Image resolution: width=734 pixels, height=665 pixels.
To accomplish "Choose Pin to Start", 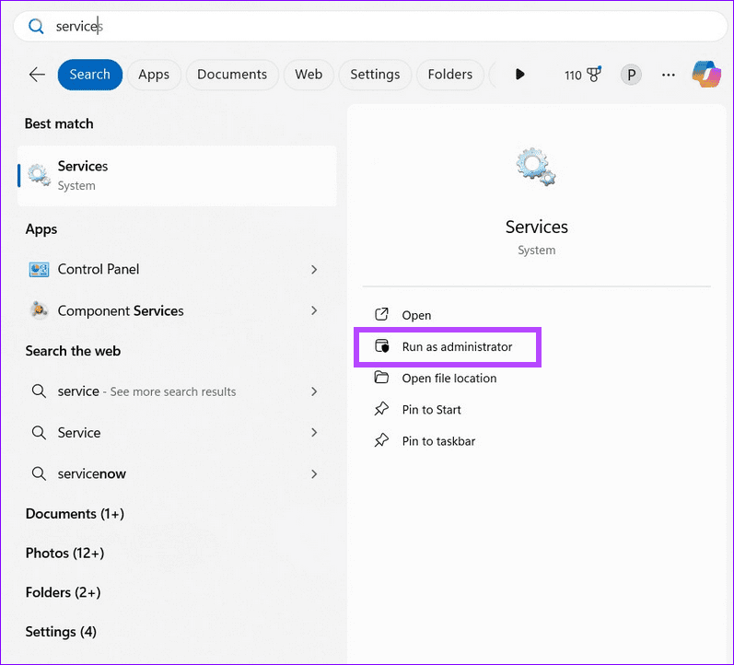I will [431, 410].
